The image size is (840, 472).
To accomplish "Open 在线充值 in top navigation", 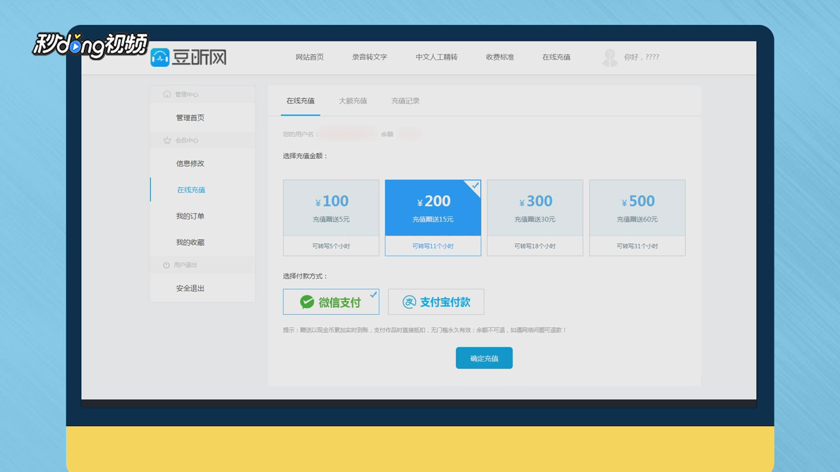I will coord(556,57).
